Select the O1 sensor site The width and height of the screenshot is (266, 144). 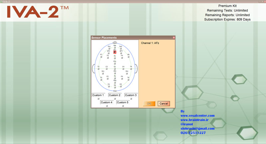click(x=109, y=86)
